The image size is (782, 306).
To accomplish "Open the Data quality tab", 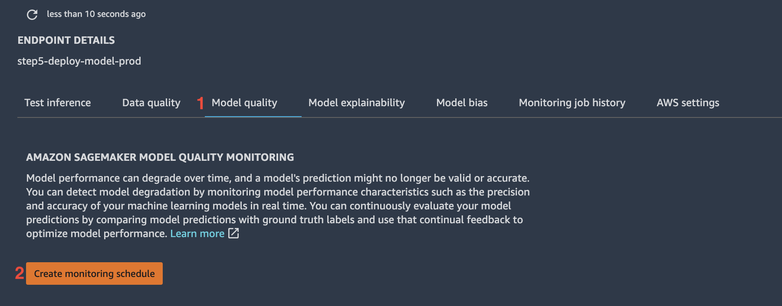I will [151, 103].
